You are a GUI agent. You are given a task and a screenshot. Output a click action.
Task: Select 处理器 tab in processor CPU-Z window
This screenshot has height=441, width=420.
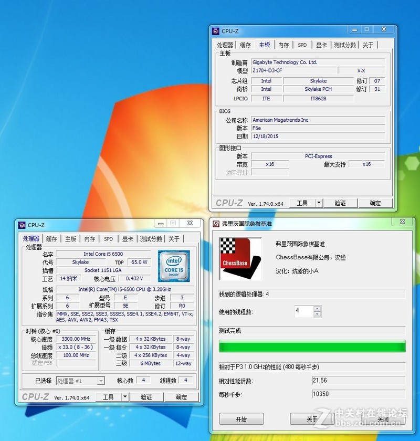click(31, 239)
